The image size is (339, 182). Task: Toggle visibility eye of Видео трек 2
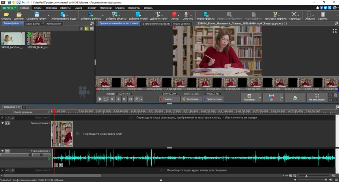pyautogui.click(x=7, y=117)
